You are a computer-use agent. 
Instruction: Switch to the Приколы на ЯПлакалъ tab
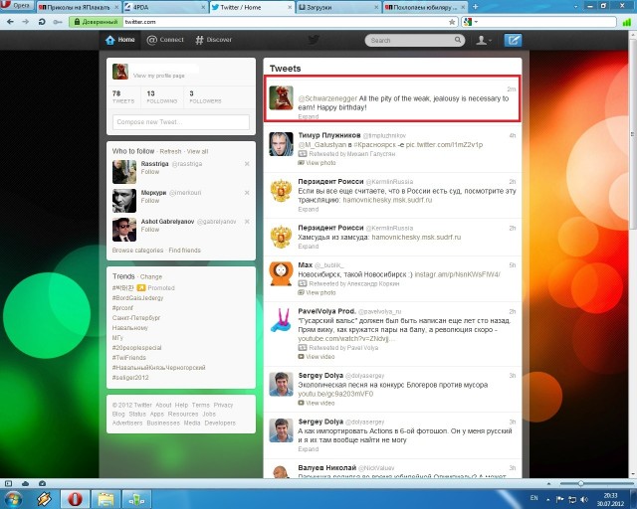point(79,7)
